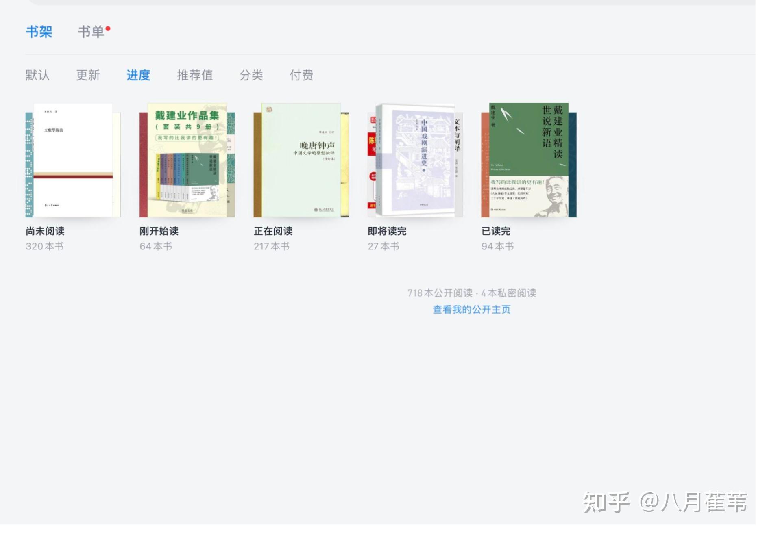The width and height of the screenshot is (767, 533).
Task: Open the 书单 tab
Action: coord(91,32)
